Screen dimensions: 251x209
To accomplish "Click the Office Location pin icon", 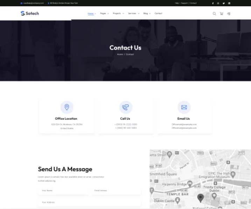I will point(67,107).
